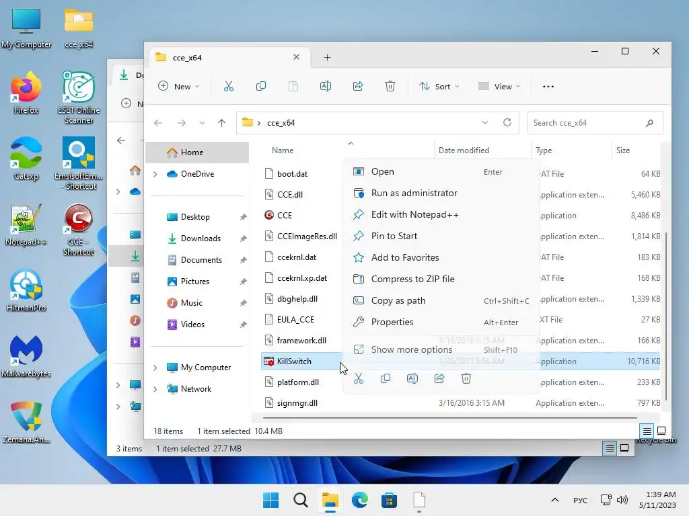Expand the Network tree node
Viewport: 689px width, 516px height.
(155, 389)
